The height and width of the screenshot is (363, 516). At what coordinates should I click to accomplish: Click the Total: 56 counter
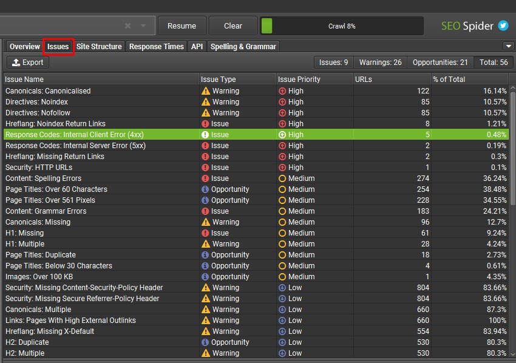pos(494,62)
